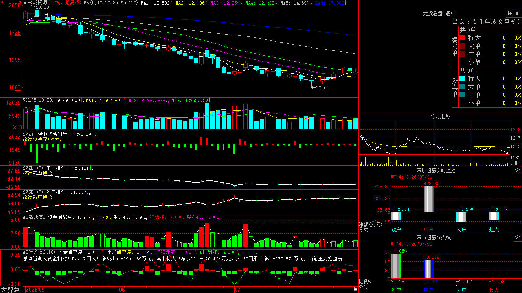522x293 pixels.
Task: Click the 超赢主力持仓 label
Action: pyautogui.click(x=38, y=173)
